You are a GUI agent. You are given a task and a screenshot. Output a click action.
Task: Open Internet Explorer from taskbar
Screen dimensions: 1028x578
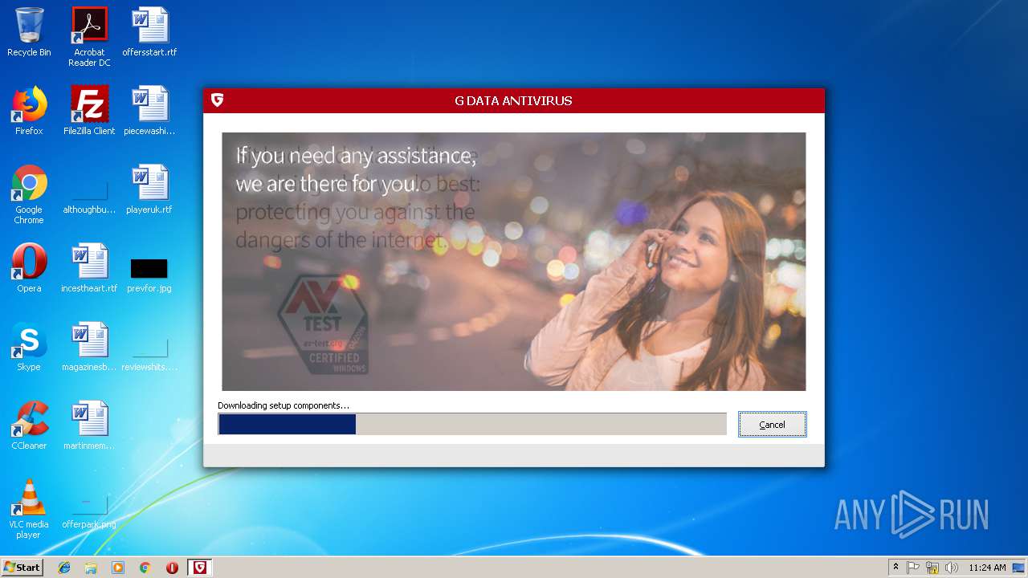pyautogui.click(x=64, y=568)
